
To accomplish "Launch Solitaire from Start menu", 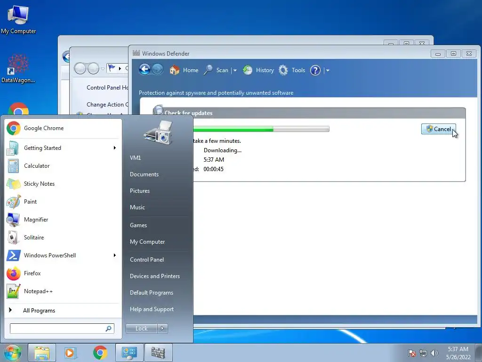I will (x=62, y=238).
